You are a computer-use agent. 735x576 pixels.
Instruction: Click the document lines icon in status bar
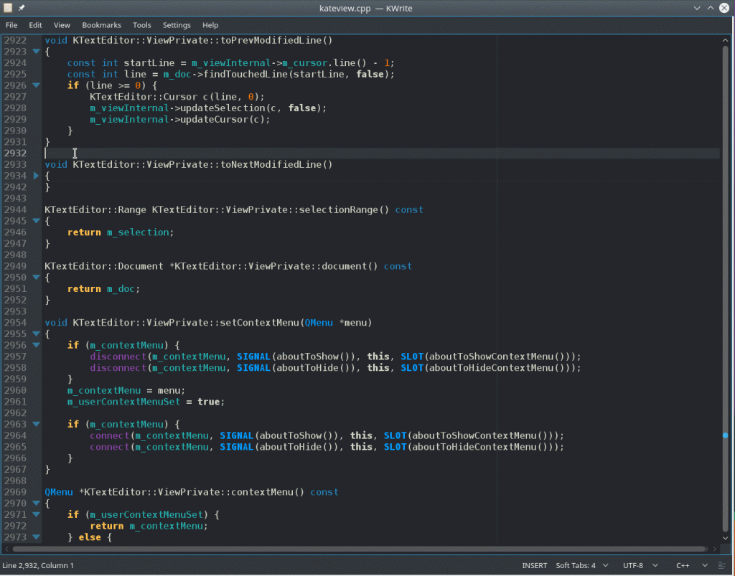coord(723,565)
